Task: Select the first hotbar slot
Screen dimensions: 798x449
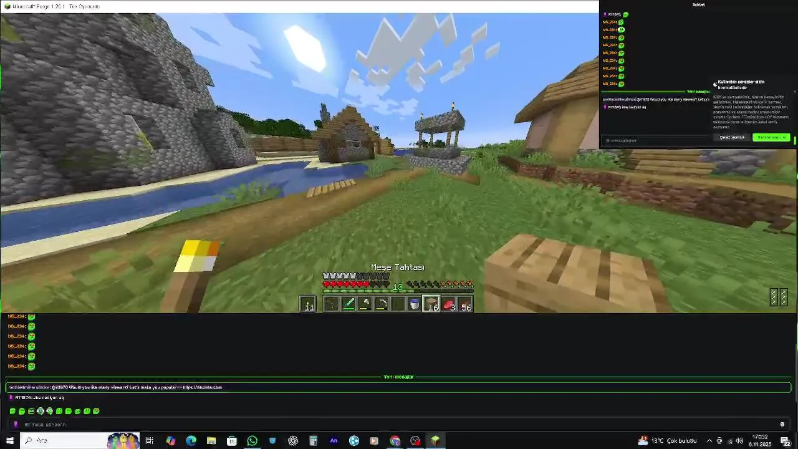Action: (x=331, y=304)
